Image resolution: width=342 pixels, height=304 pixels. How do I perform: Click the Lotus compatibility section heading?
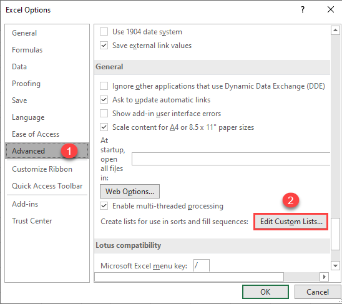click(x=129, y=245)
